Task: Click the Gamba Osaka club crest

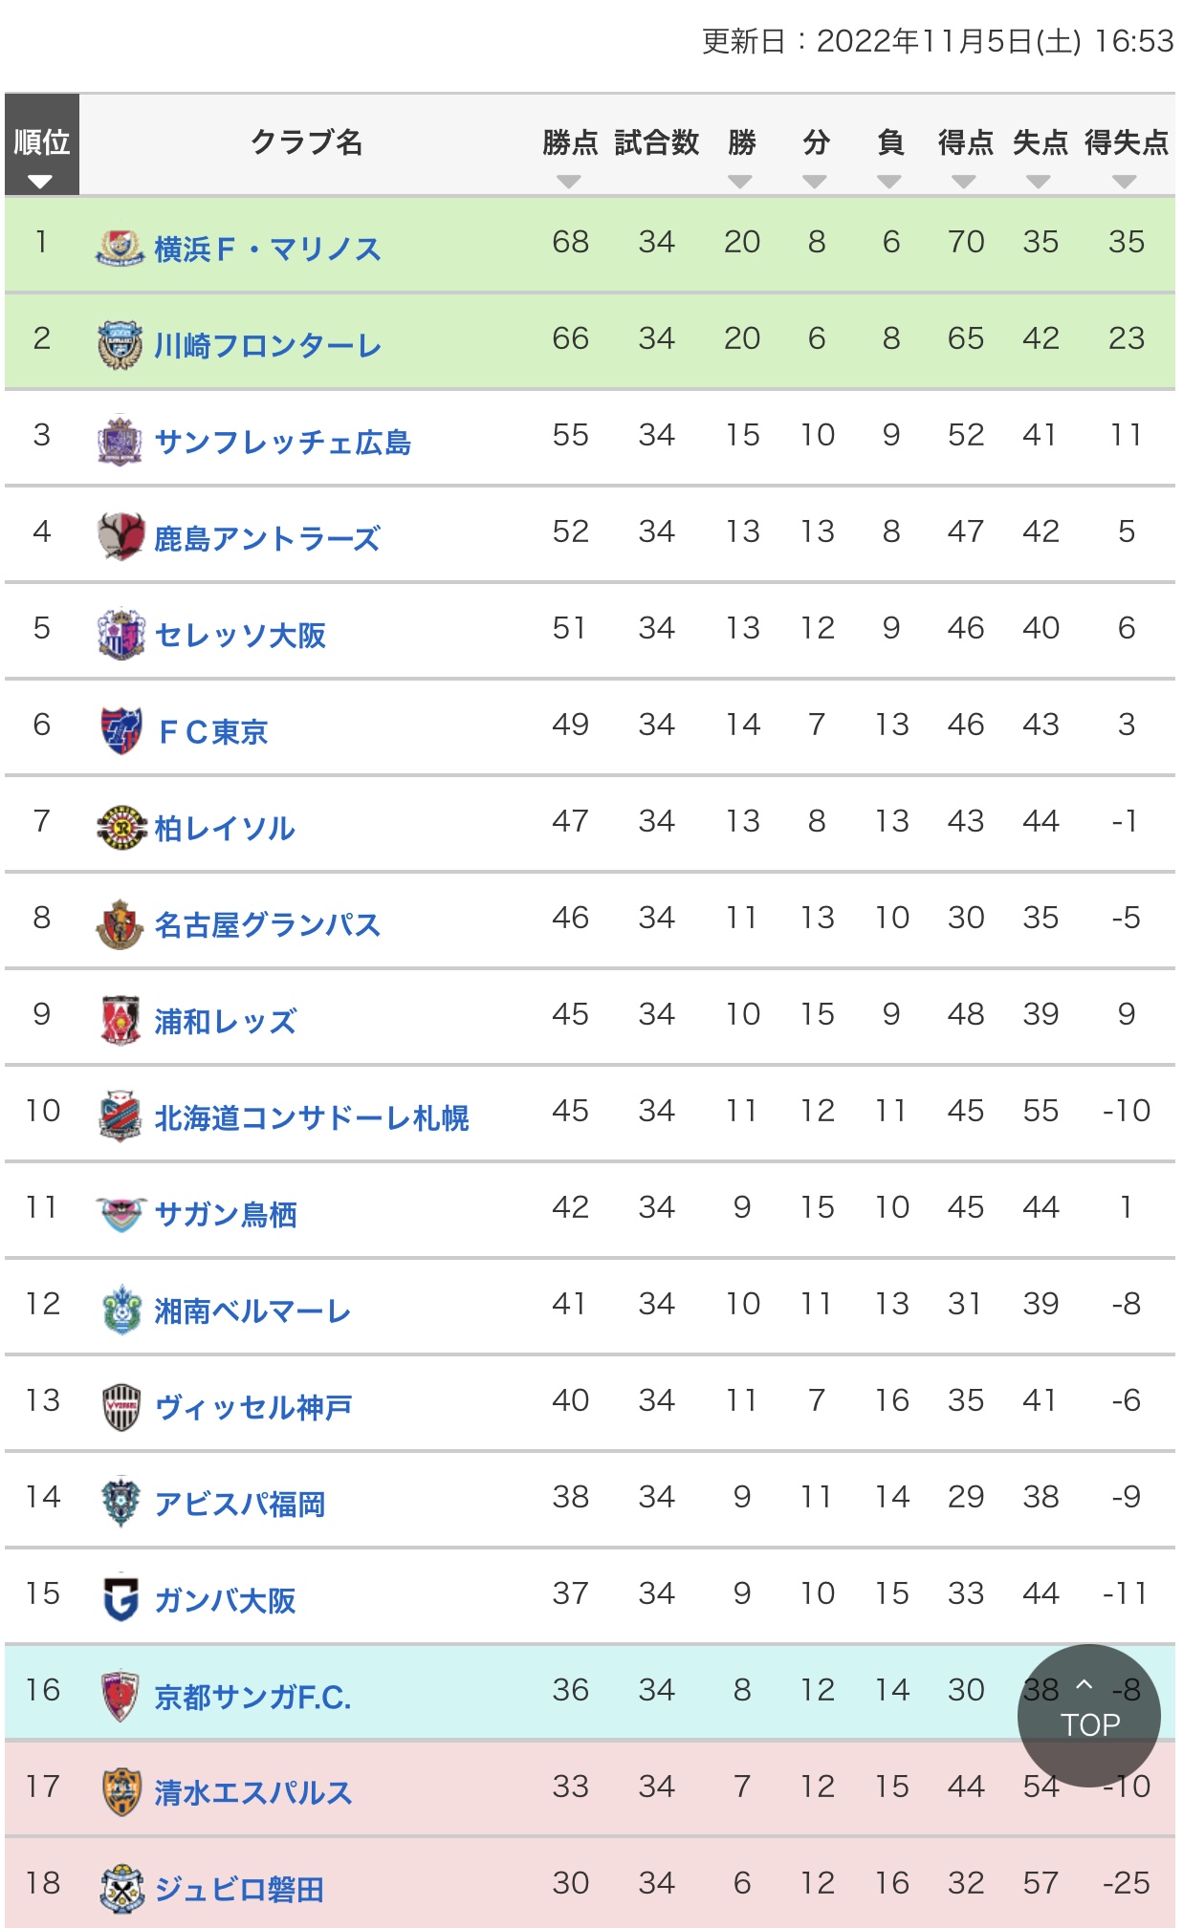Action: (x=121, y=1599)
